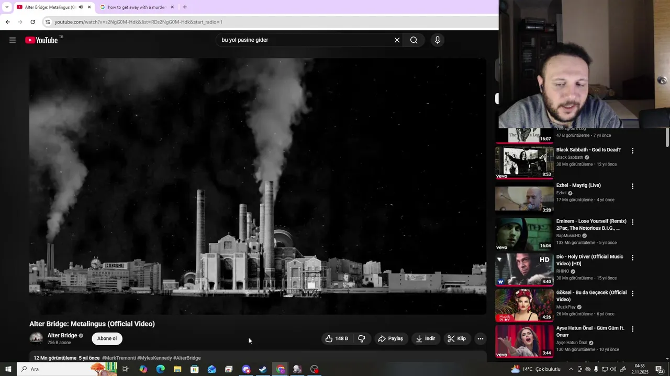670x376 pixels.
Task: Like the video showing 148 B
Action: point(336,338)
